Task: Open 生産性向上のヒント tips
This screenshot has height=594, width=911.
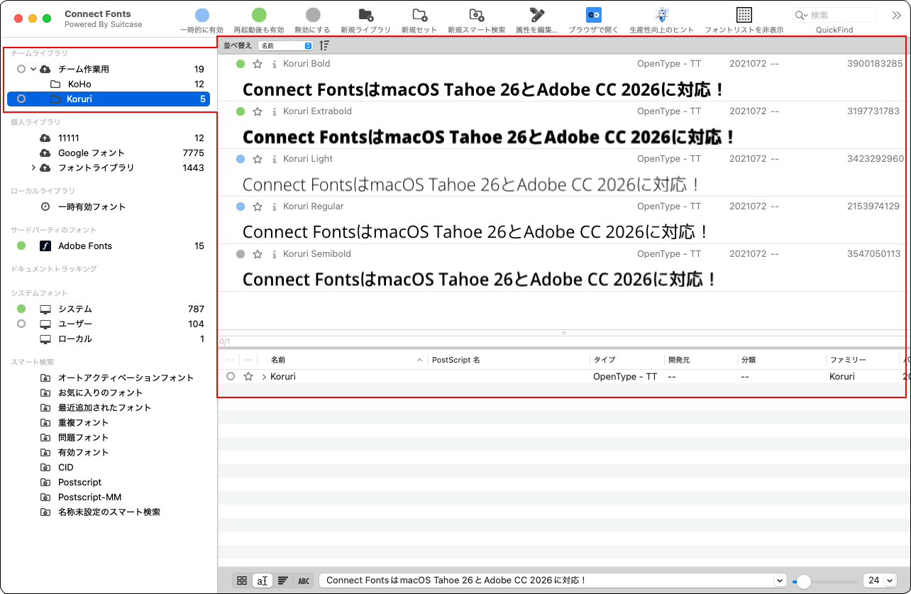Action: tap(662, 15)
